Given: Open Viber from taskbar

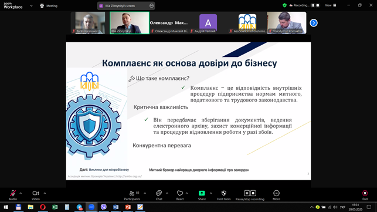Looking at the screenshot, I should [x=104, y=207].
